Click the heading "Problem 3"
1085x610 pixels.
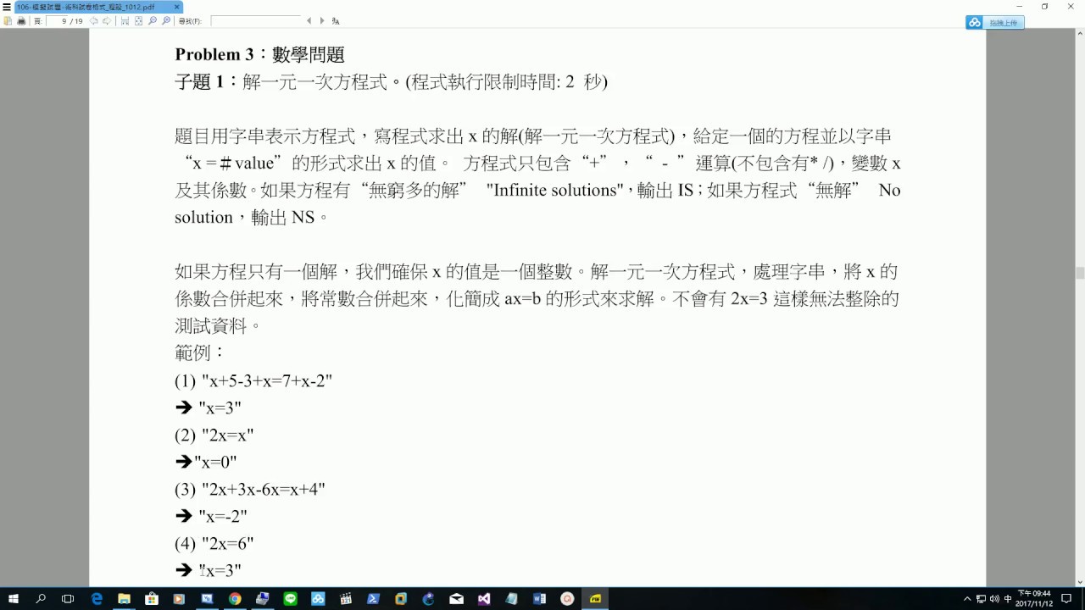click(214, 54)
